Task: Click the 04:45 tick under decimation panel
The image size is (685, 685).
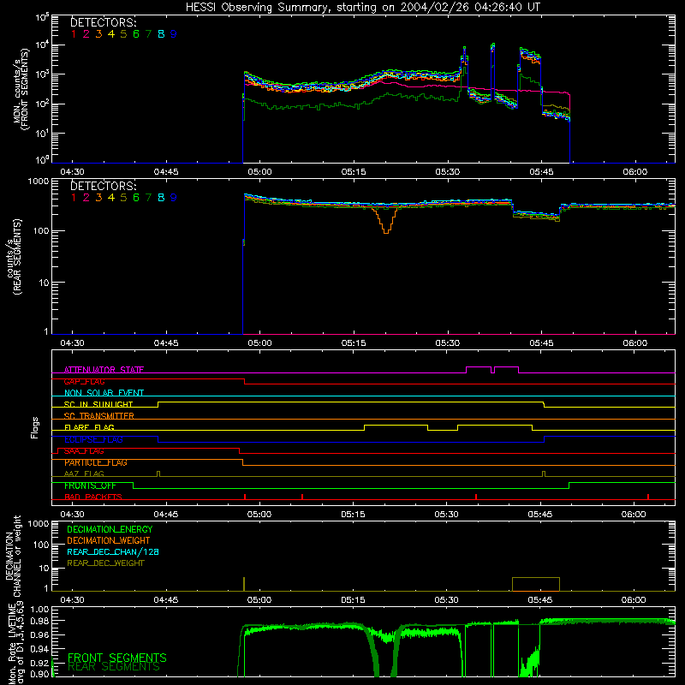Action: [166, 600]
